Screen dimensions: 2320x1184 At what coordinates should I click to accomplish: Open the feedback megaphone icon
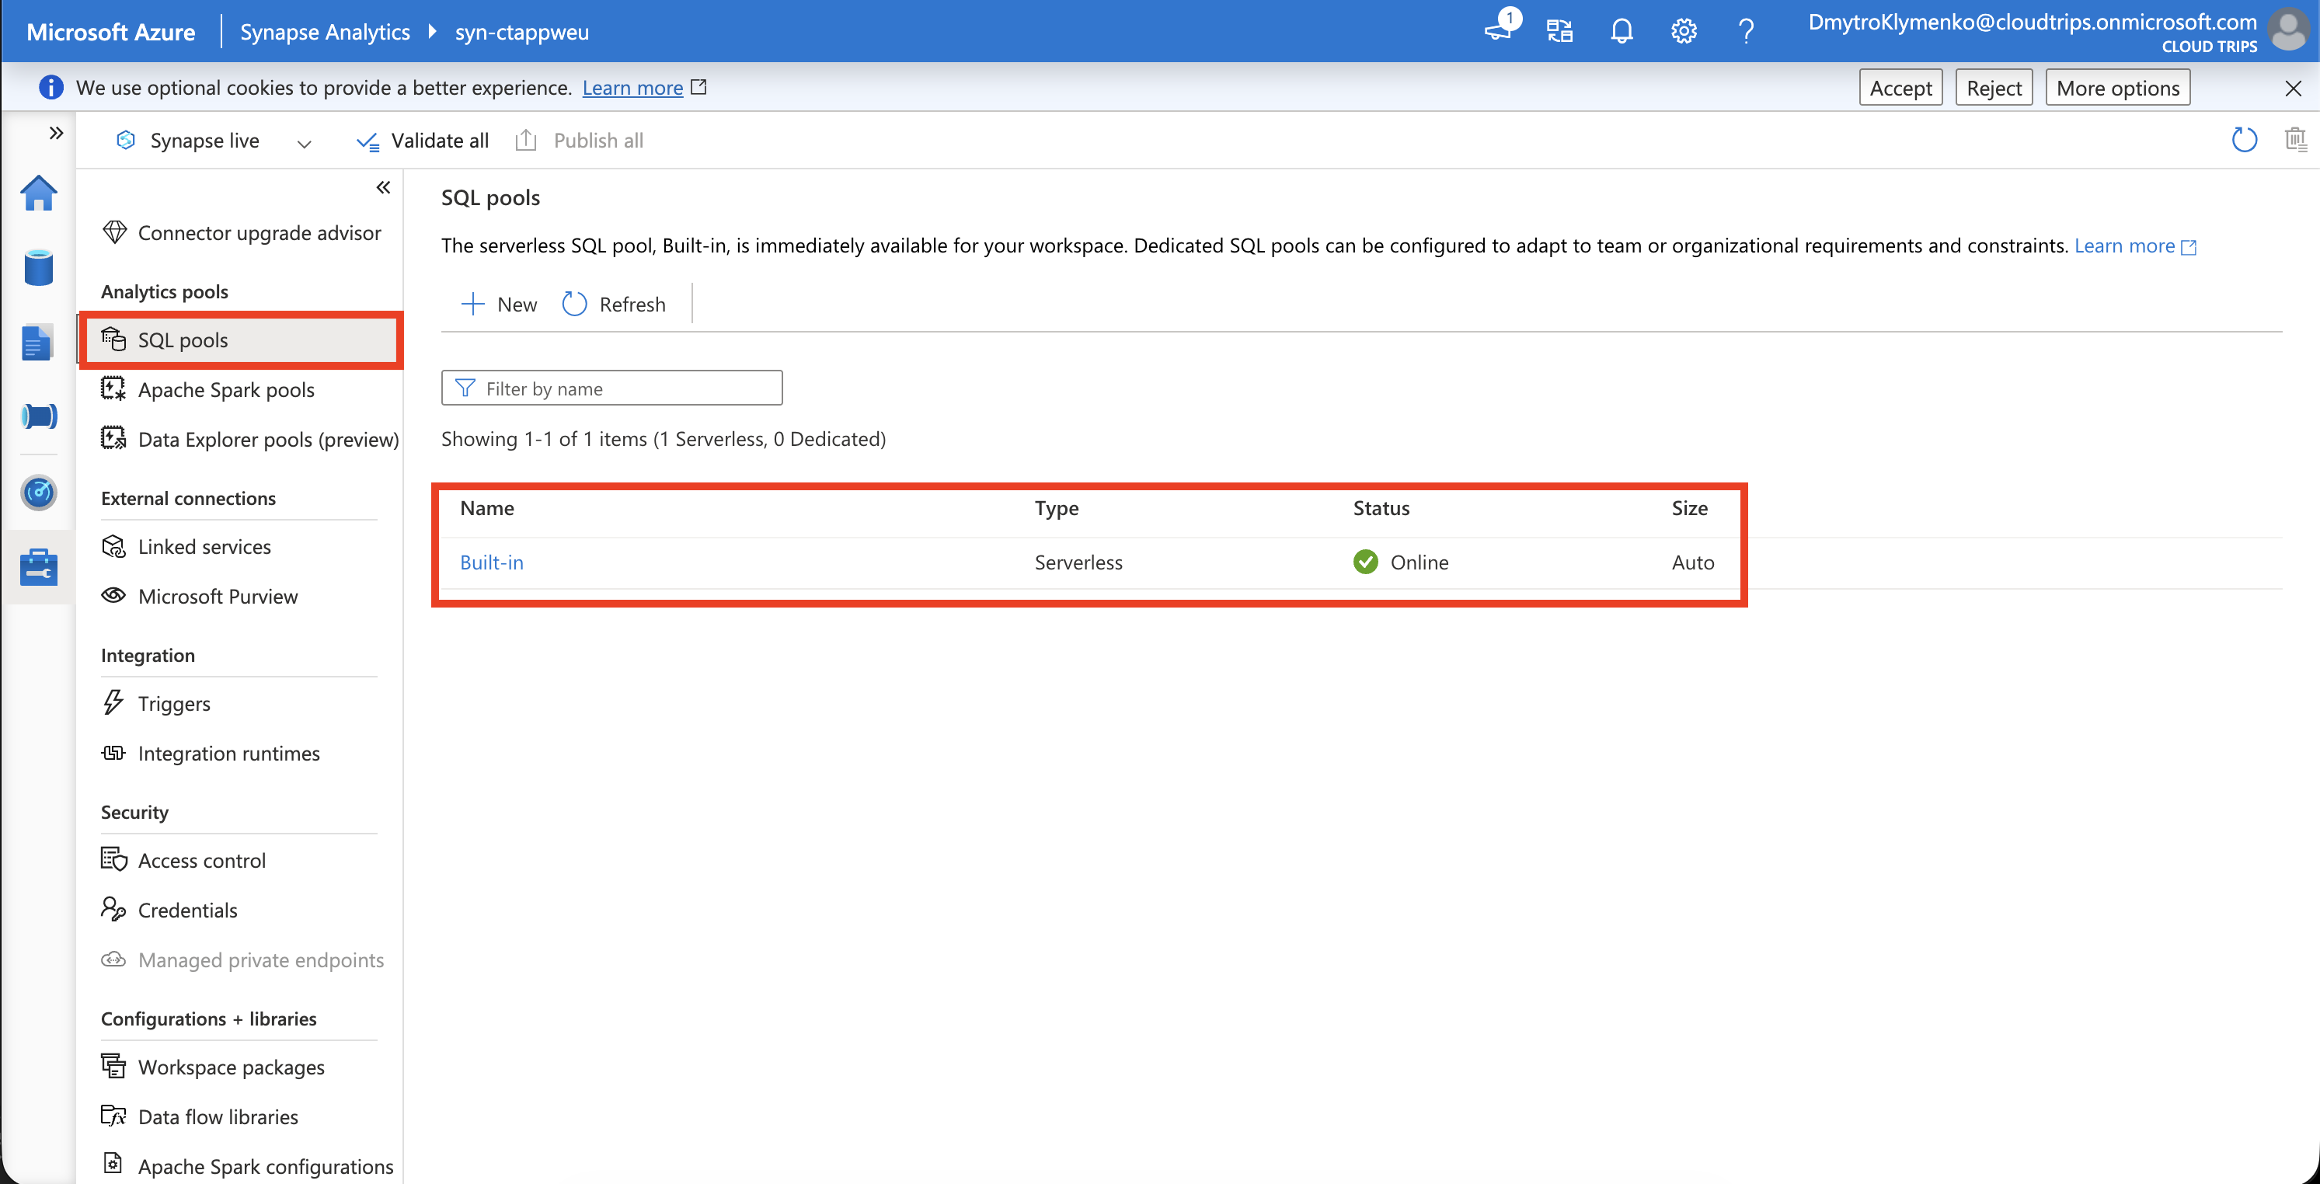pos(1499,30)
